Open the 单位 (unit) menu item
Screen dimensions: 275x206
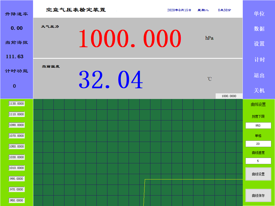point(259,14)
